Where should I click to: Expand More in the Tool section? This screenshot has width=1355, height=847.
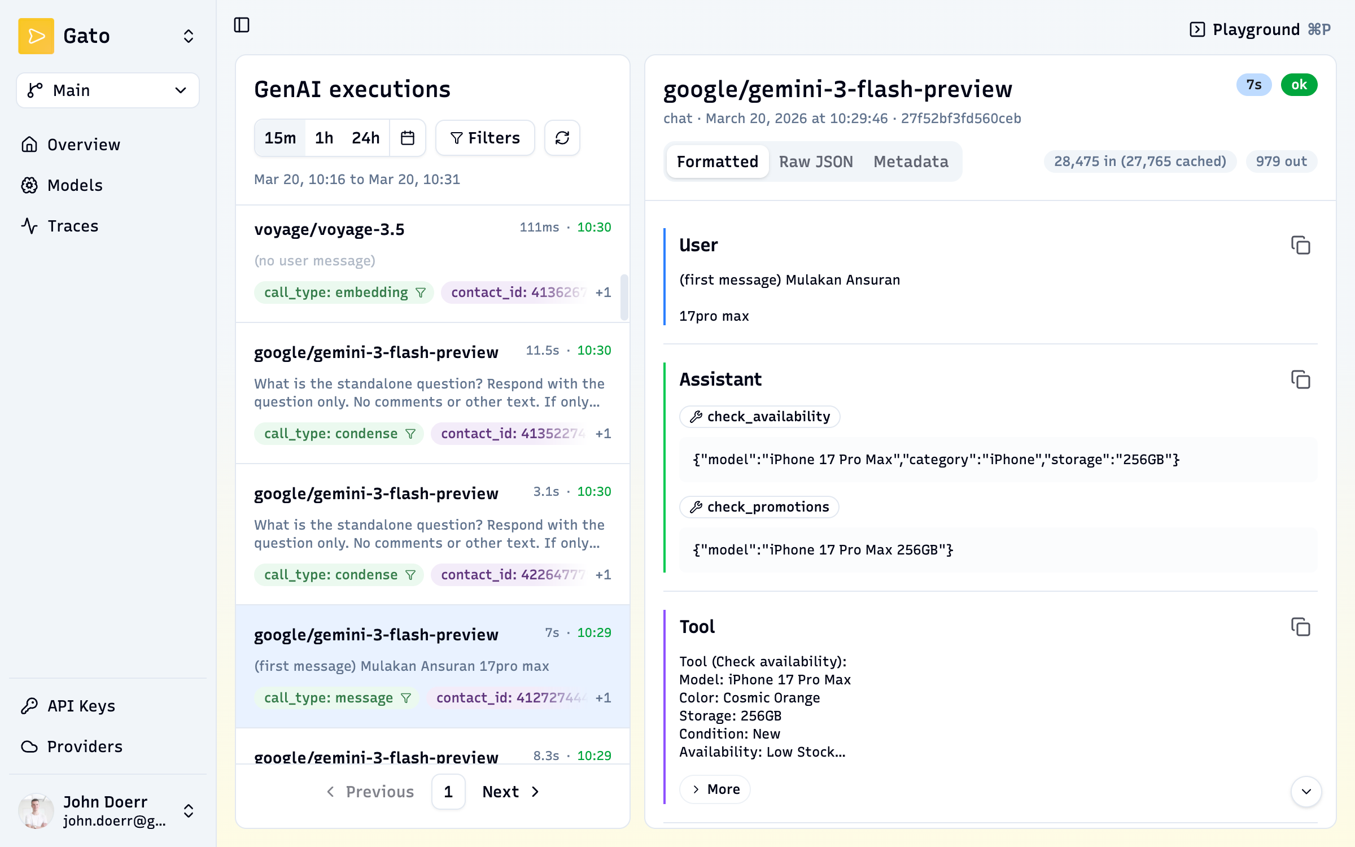pyautogui.click(x=714, y=789)
